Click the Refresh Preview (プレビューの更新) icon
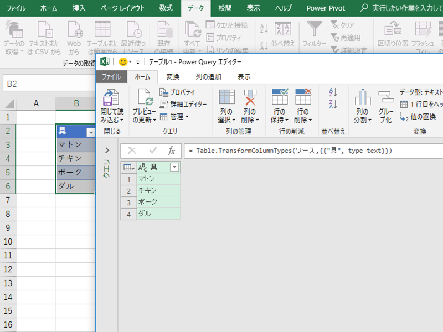Viewport: 443px width, 332px height. (145, 97)
